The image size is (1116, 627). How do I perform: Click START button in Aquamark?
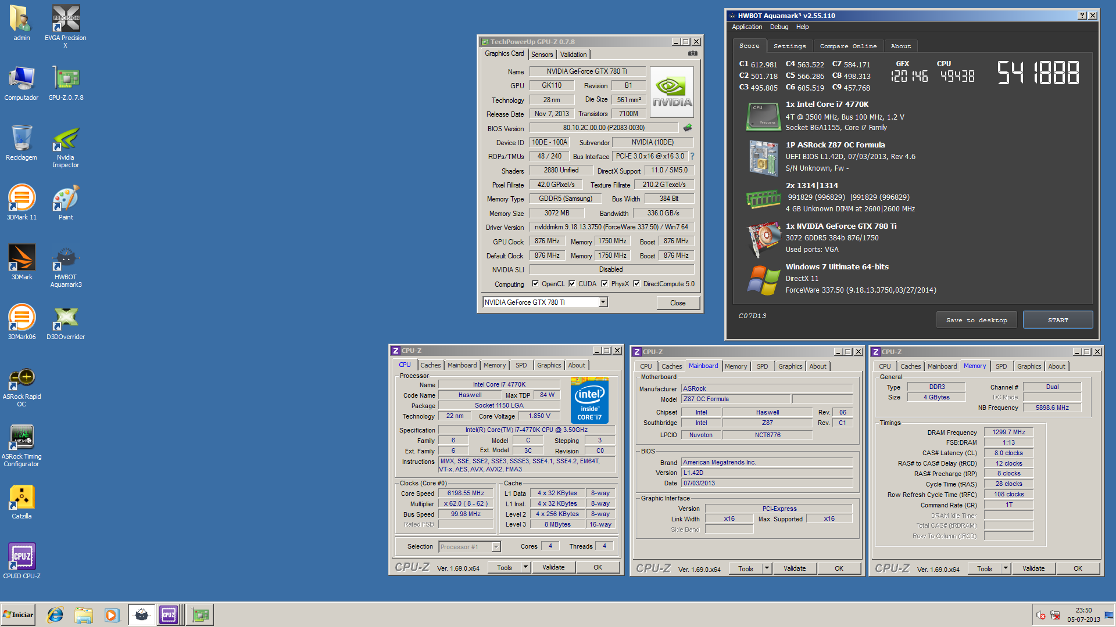[1058, 320]
